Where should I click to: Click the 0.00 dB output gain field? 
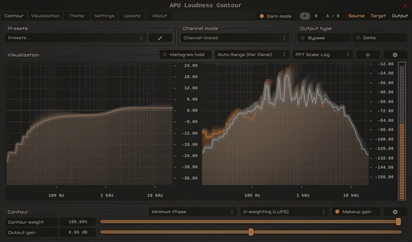[x=78, y=232]
